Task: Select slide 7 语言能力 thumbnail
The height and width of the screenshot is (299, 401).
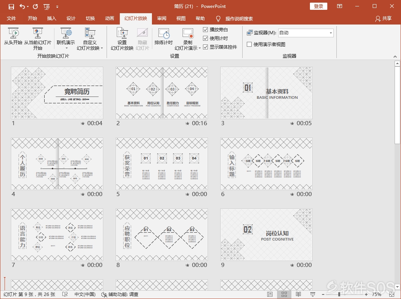Action: (57, 235)
